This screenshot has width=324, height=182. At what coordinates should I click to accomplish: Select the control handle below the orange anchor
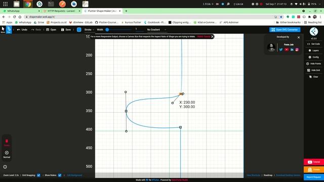173,103
